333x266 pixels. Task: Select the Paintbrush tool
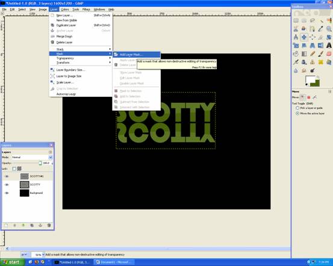(x=320, y=54)
